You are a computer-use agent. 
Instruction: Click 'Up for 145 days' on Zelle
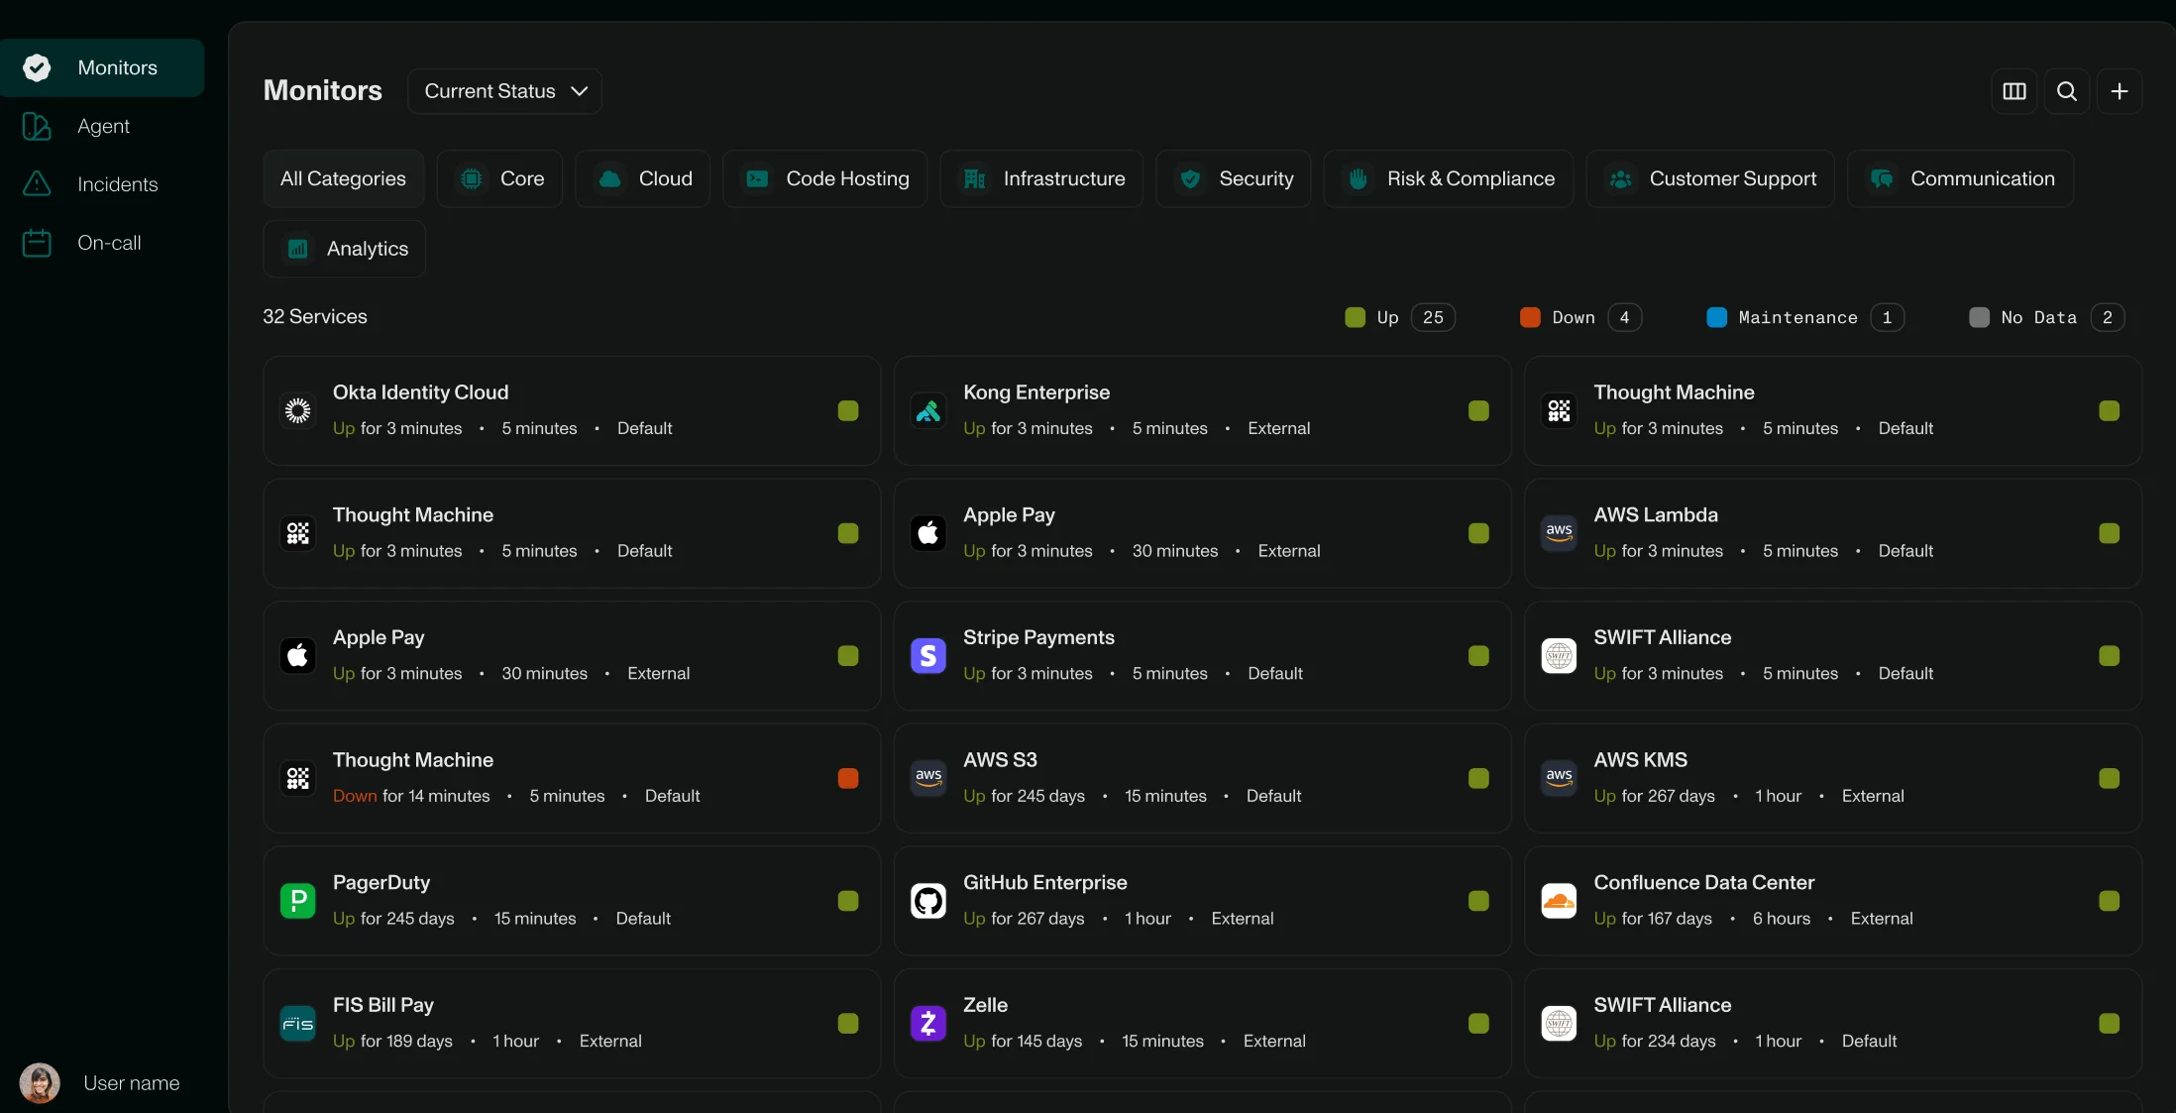[1023, 1041]
